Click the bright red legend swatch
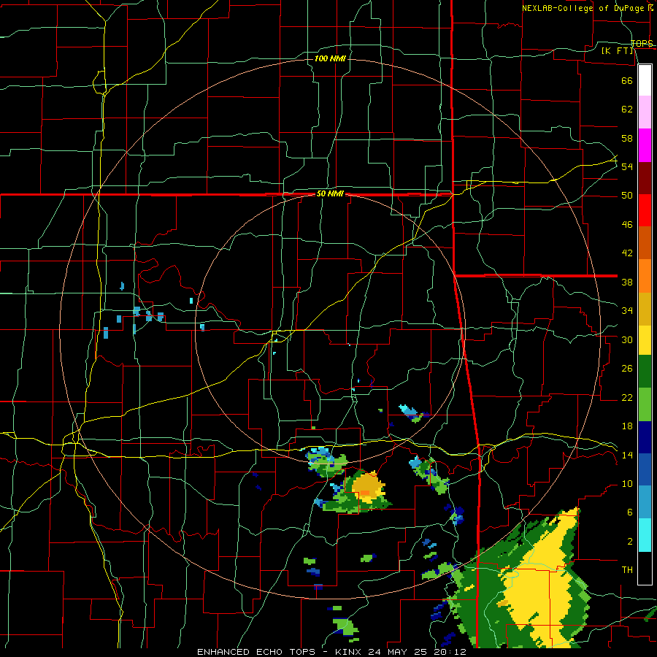This screenshot has height=657, width=657. point(645,210)
